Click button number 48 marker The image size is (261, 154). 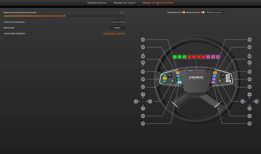point(249,56)
